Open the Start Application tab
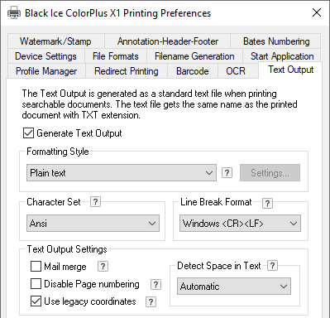 [282, 56]
